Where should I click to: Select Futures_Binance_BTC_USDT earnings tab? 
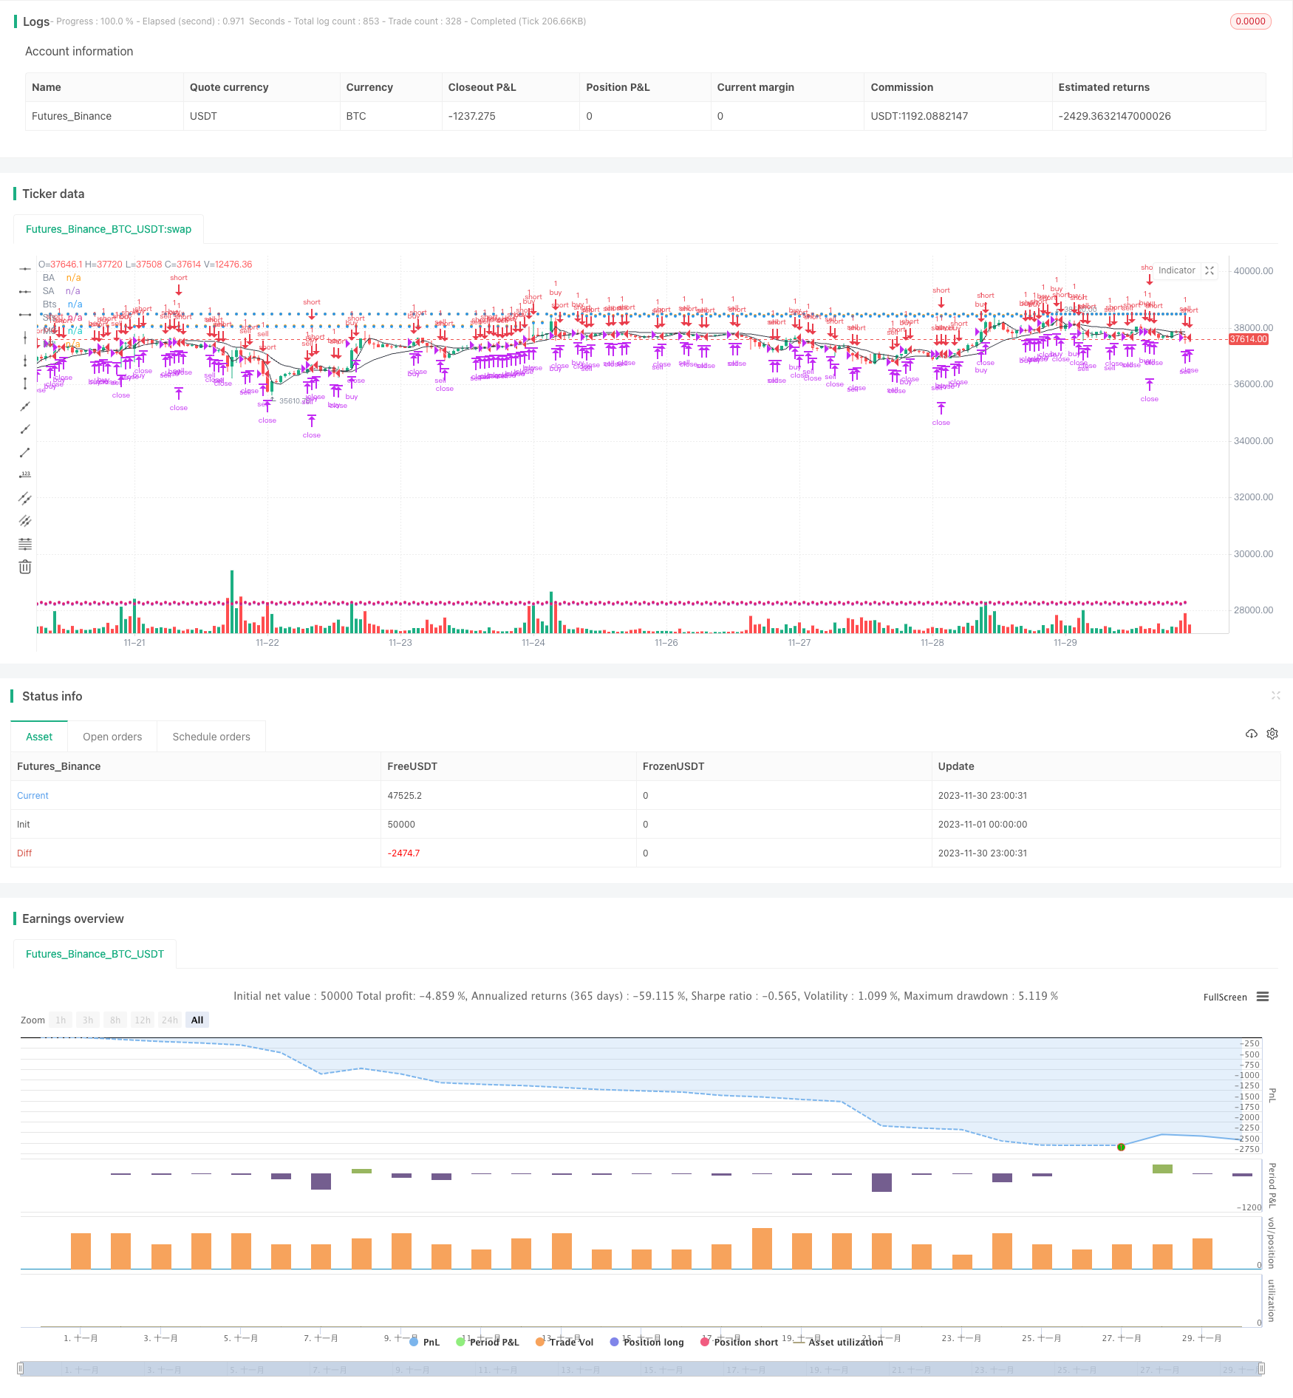[x=95, y=954]
